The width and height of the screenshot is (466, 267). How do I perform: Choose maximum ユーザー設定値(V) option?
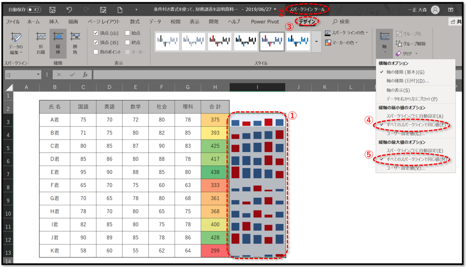pyautogui.click(x=416, y=168)
